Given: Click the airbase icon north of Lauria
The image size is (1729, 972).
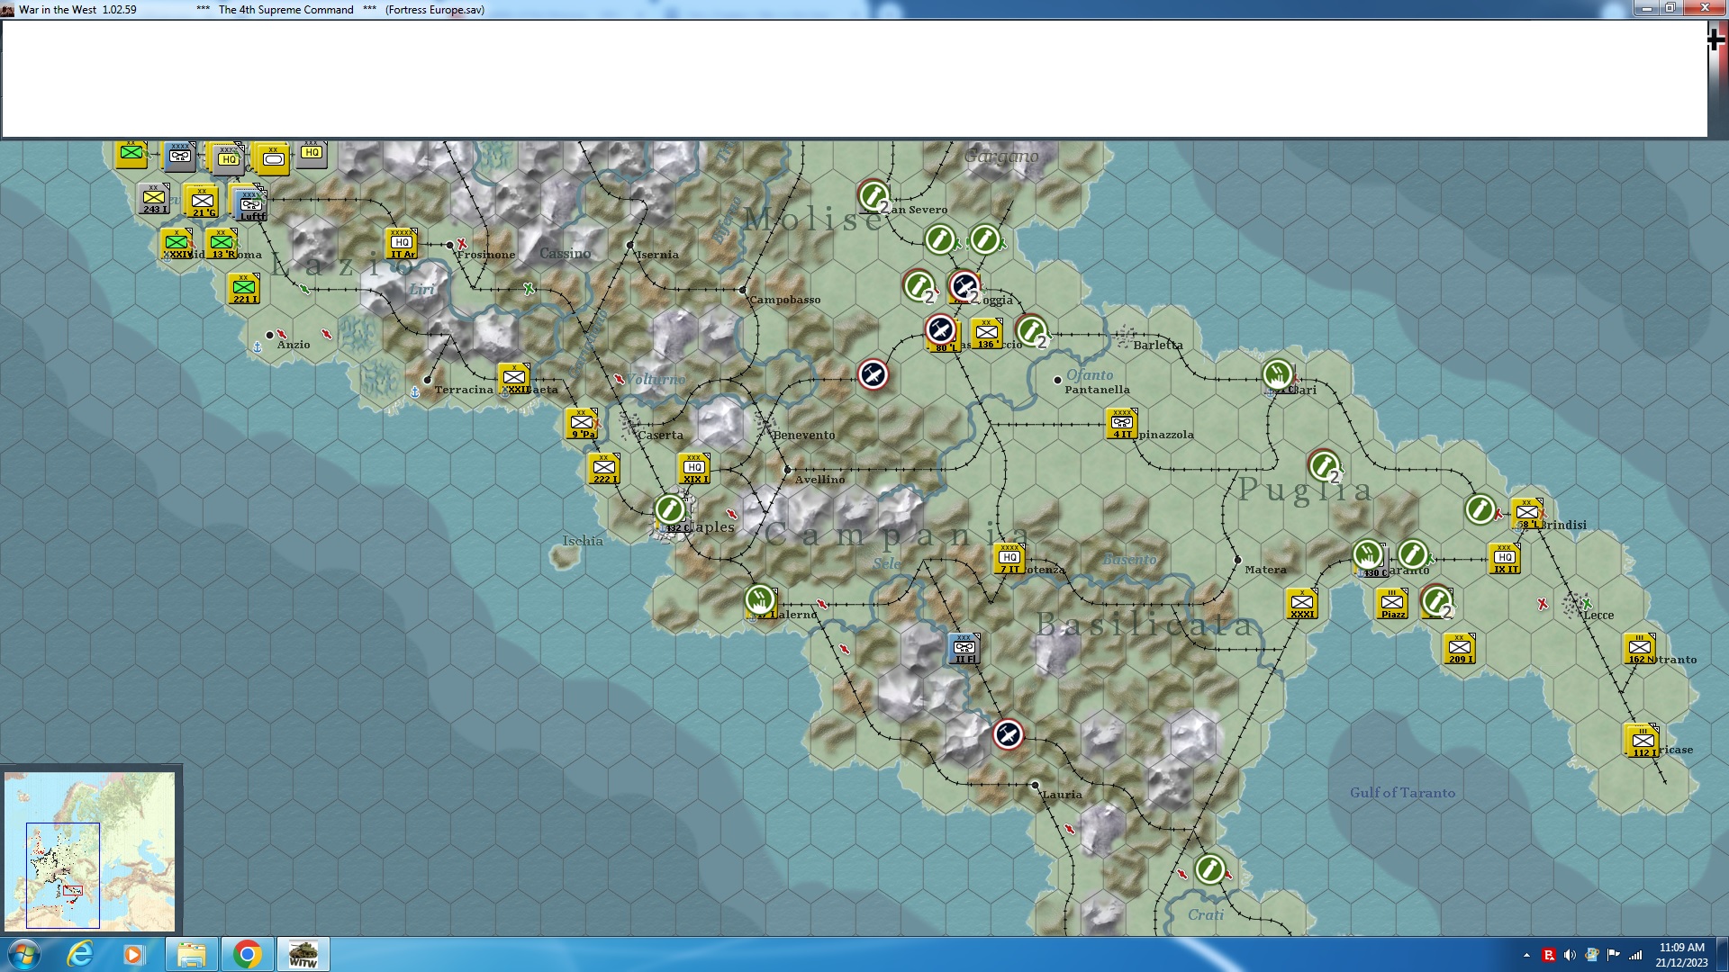Looking at the screenshot, I should [1009, 735].
